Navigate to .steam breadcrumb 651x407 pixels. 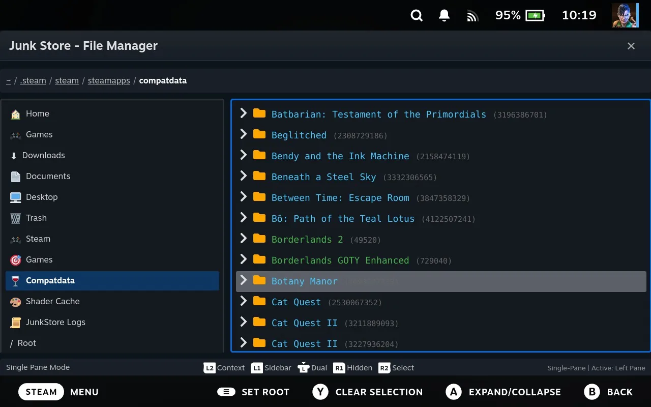tap(33, 80)
